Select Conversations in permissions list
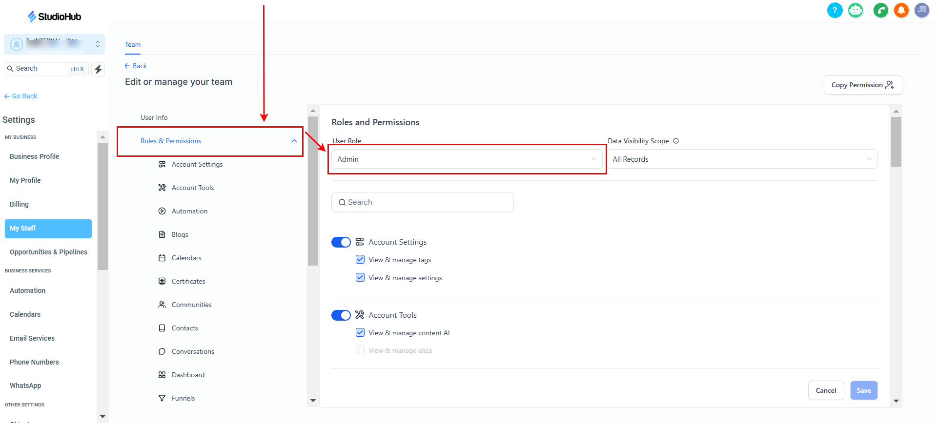This screenshot has height=423, width=937. pos(193,351)
